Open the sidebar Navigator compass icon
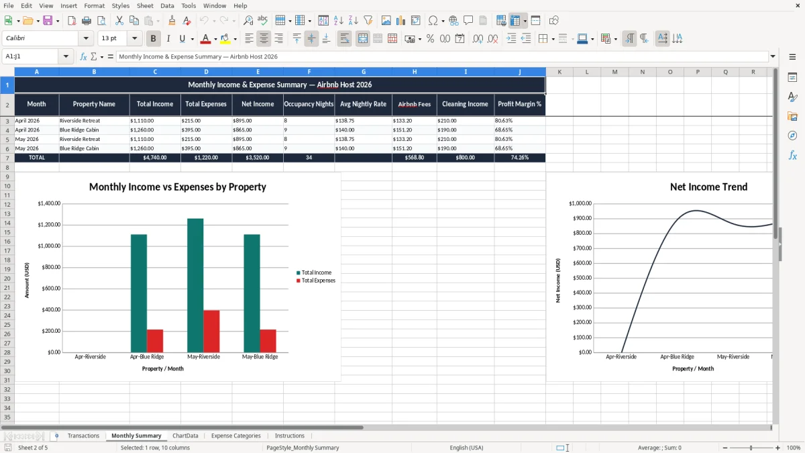805x453 pixels. point(792,136)
